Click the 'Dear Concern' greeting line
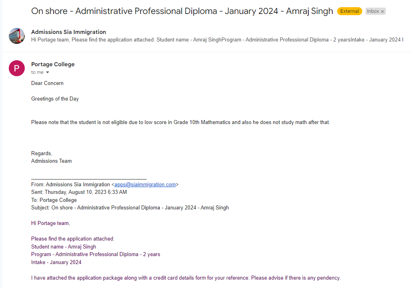The height and width of the screenshot is (288, 411). tap(47, 83)
